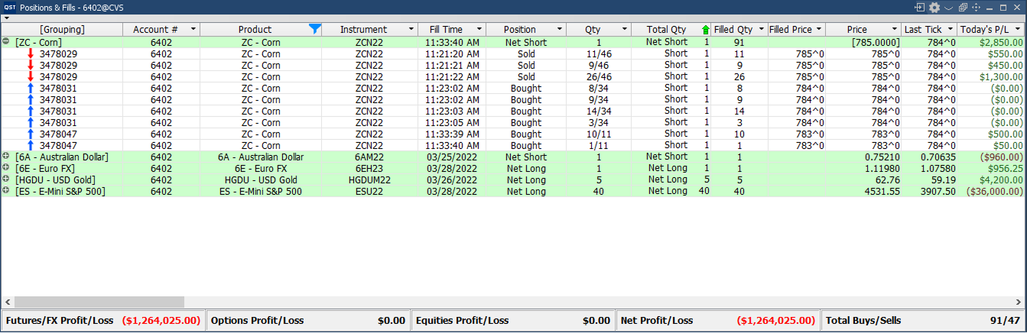Open Instrument column dropdown arrow
The image size is (1027, 333).
tap(411, 30)
